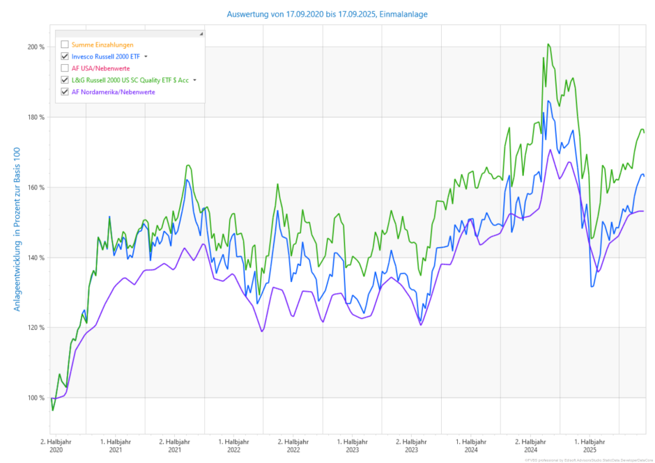Uncheck the Invesco Russell 2000 ETF checkbox
This screenshot has height=463, width=655.
point(65,56)
